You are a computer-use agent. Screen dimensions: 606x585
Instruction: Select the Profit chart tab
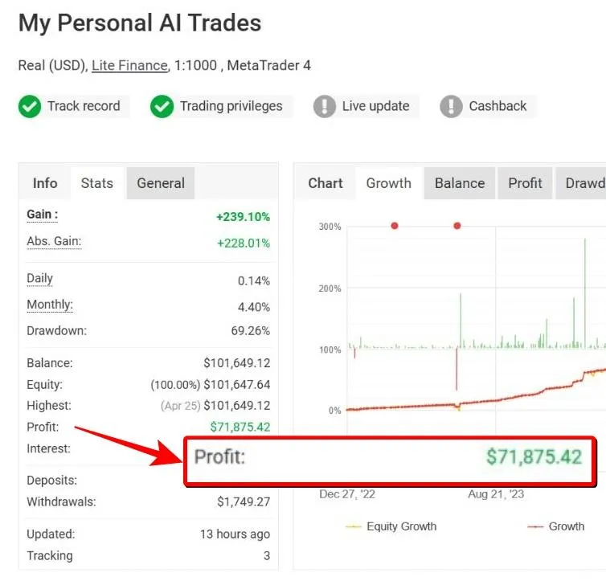tap(525, 183)
